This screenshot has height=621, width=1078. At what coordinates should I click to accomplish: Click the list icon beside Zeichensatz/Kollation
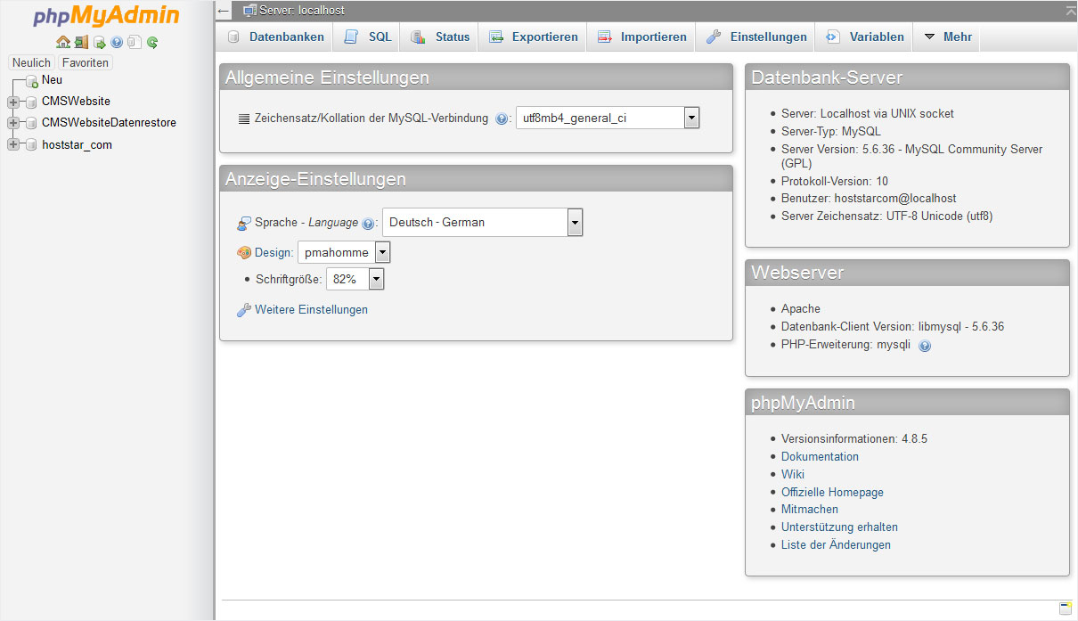pyautogui.click(x=245, y=118)
